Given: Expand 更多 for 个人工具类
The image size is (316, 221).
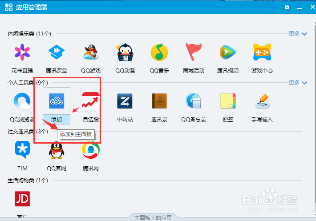Looking at the screenshot, I should (298, 83).
